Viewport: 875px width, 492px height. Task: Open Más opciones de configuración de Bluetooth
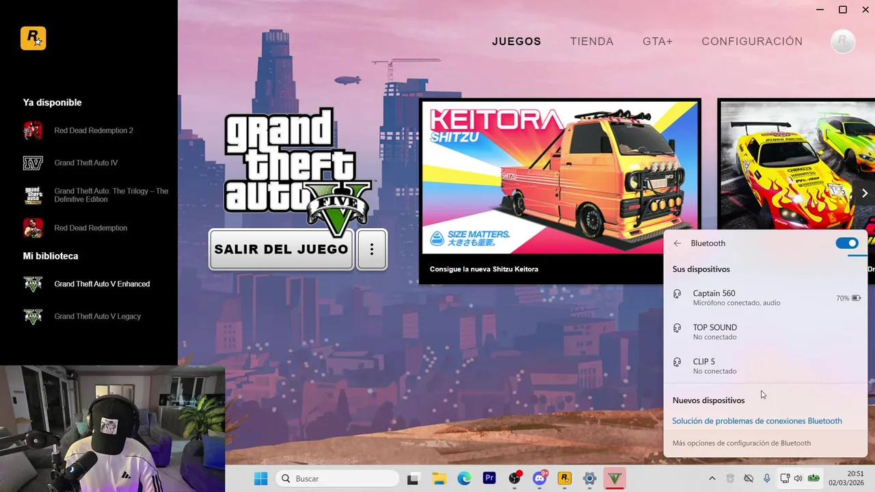point(742,443)
